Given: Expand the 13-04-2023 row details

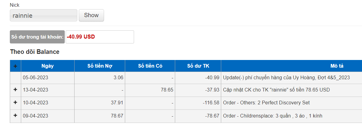Looking at the screenshot, I should 15,90.
